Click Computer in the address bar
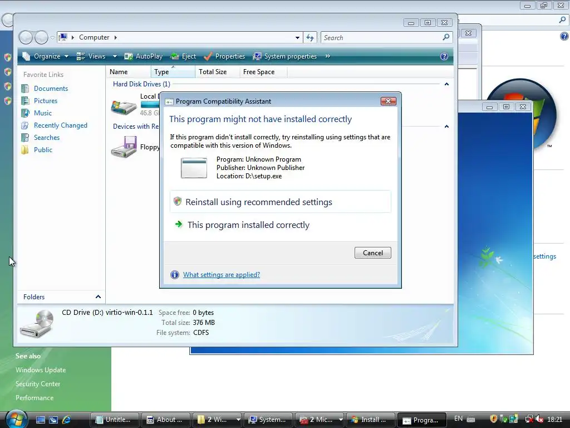Screen dimensions: 570x428 [x=94, y=37]
